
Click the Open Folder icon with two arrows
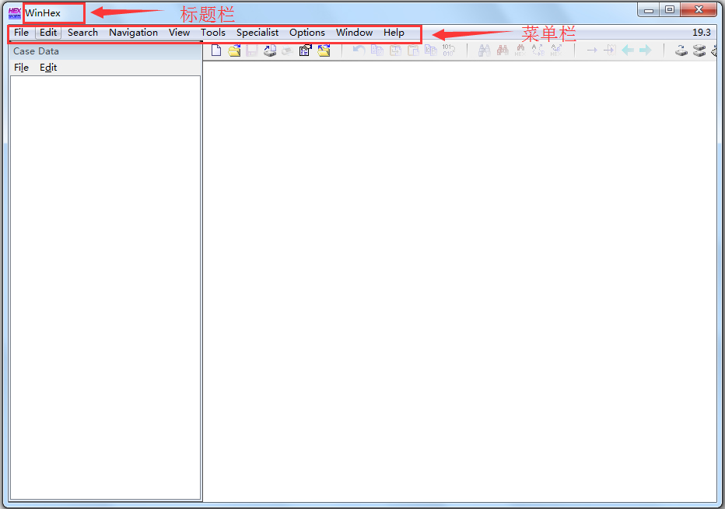[324, 51]
